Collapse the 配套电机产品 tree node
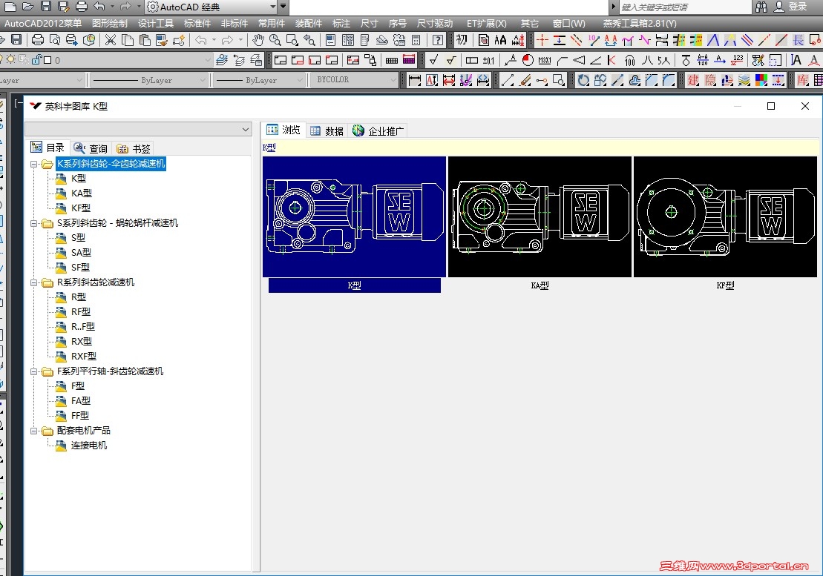The height and width of the screenshot is (576, 823). (x=34, y=431)
